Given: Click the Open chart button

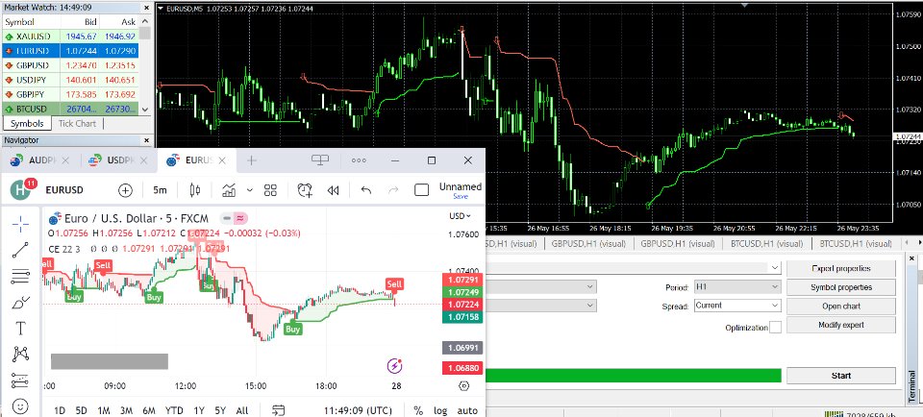Looking at the screenshot, I should 841,306.
